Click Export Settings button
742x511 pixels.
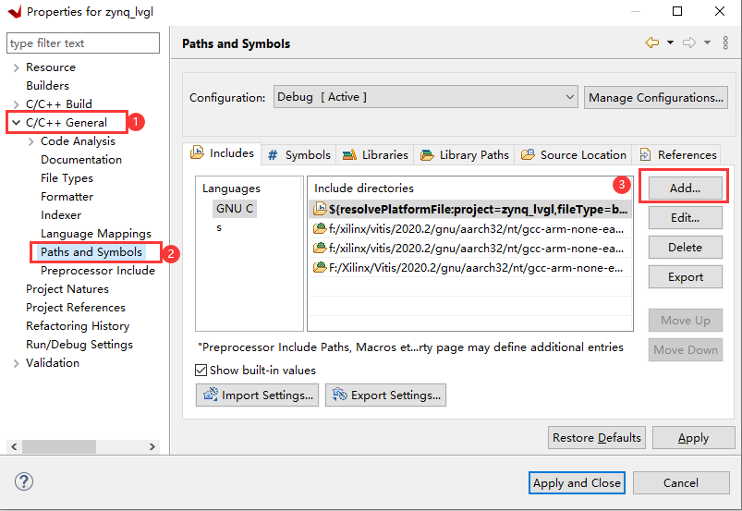tap(385, 395)
